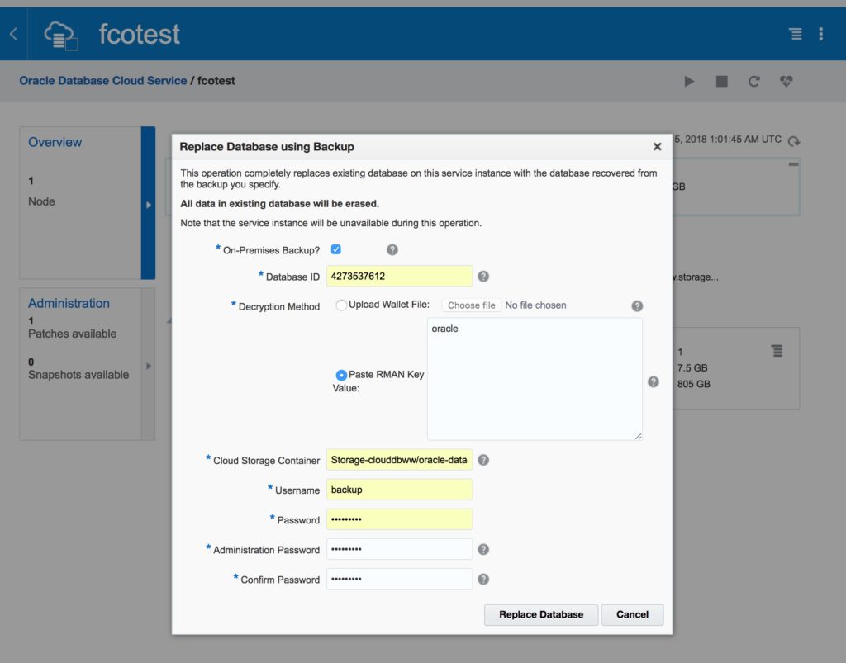The image size is (846, 663).
Task: Select Paste RMAN Key Value radio button
Action: coord(341,375)
